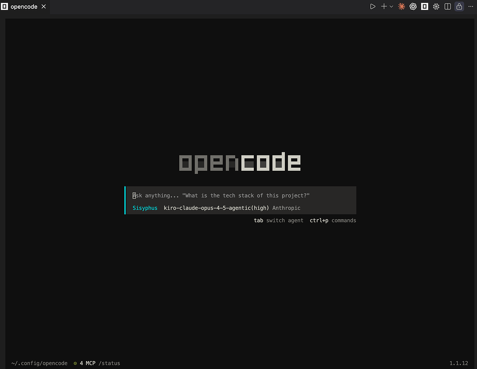The height and width of the screenshot is (369, 477).
Task: Click the opencode tab icon
Action: 4,6
